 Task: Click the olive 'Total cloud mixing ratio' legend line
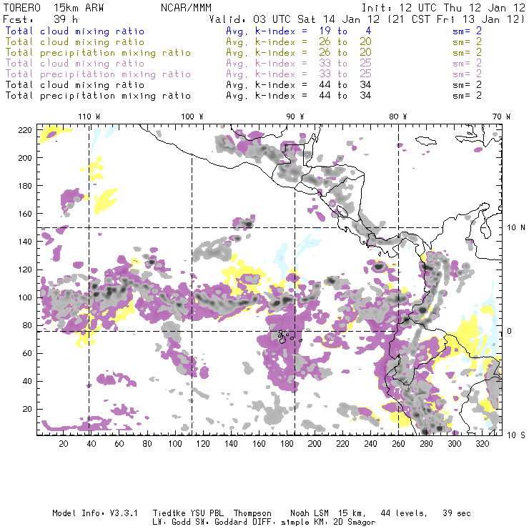[75, 42]
